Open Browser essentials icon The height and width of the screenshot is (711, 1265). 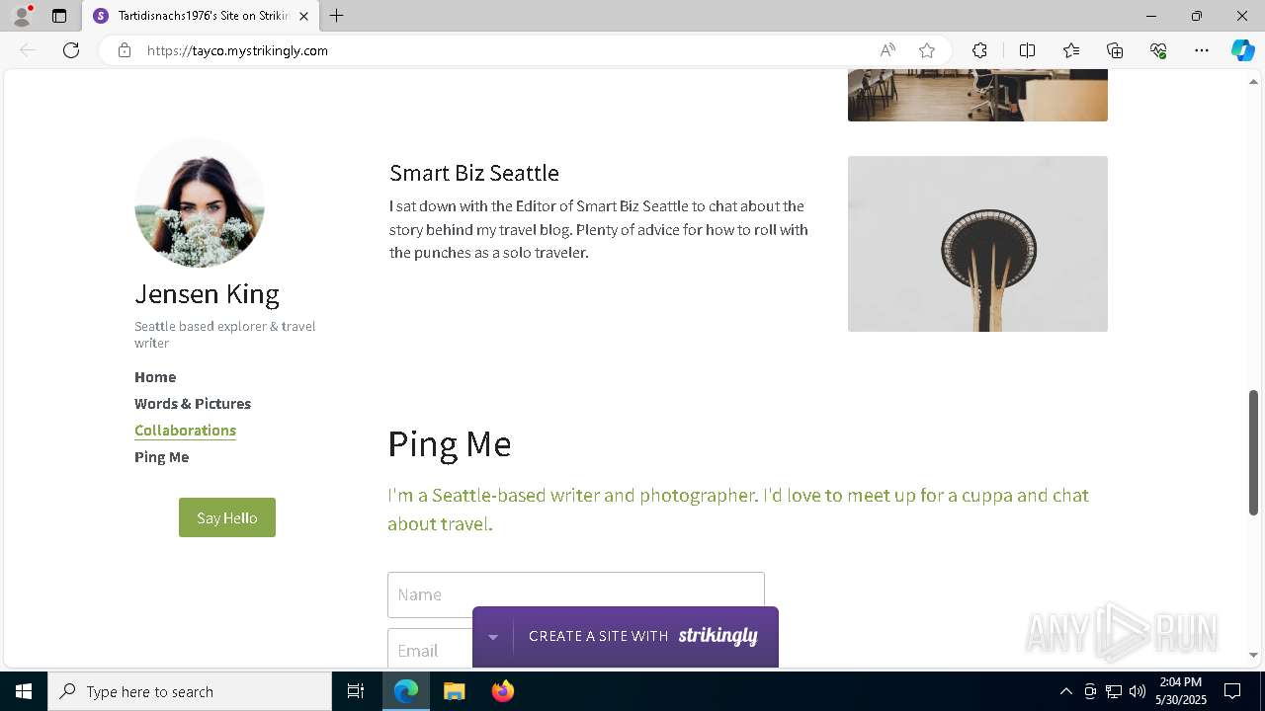click(1158, 50)
